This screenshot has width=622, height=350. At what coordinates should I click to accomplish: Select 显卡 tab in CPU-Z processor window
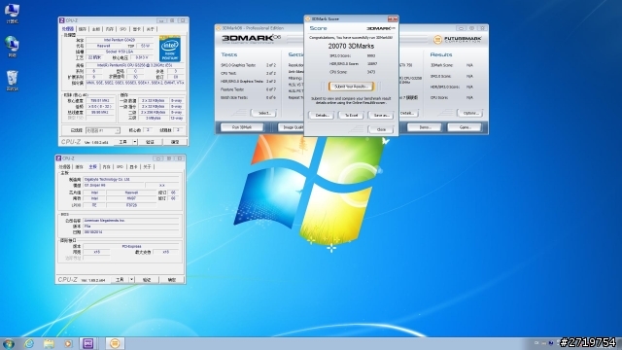(x=137, y=29)
